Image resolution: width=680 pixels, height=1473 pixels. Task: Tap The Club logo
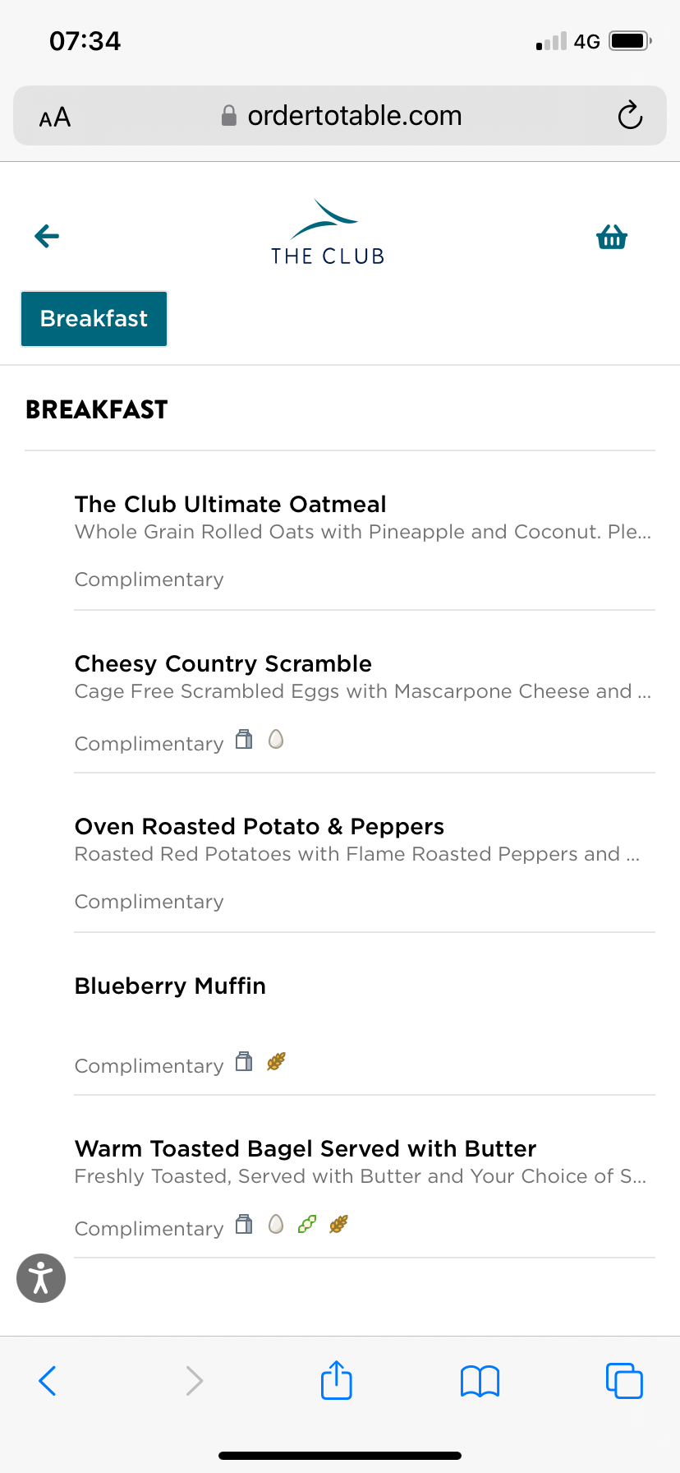(x=328, y=233)
